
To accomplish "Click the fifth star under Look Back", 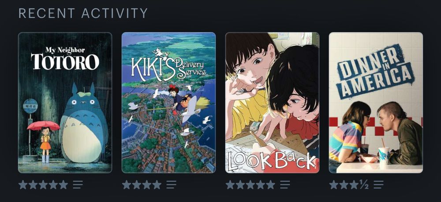I will click(270, 184).
